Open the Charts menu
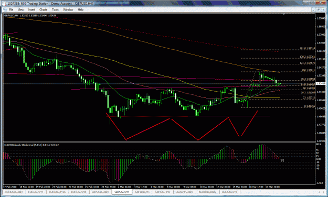Viewport: 328px width, 197px height. click(44, 9)
